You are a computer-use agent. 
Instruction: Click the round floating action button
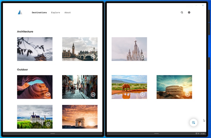pos(193,123)
